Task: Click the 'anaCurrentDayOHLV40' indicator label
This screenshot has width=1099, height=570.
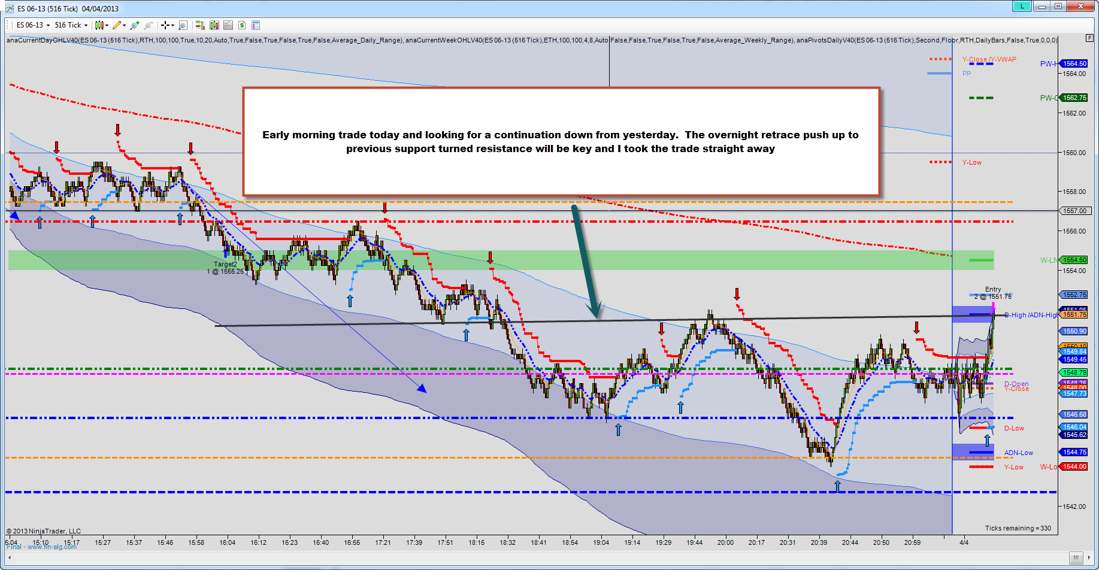Action: point(43,40)
